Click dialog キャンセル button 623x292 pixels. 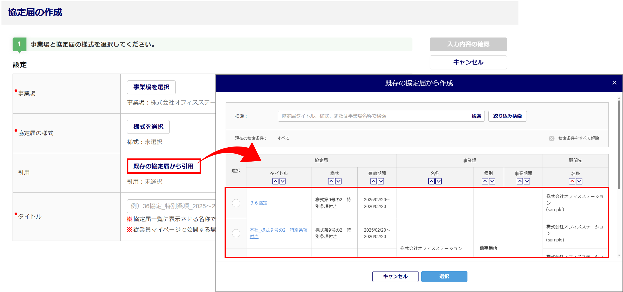point(395,276)
